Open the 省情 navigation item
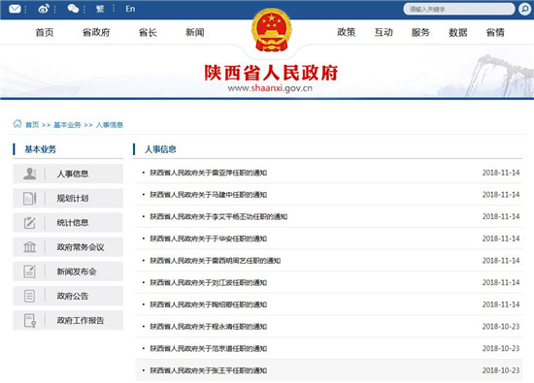The width and height of the screenshot is (534, 383). coord(495,33)
